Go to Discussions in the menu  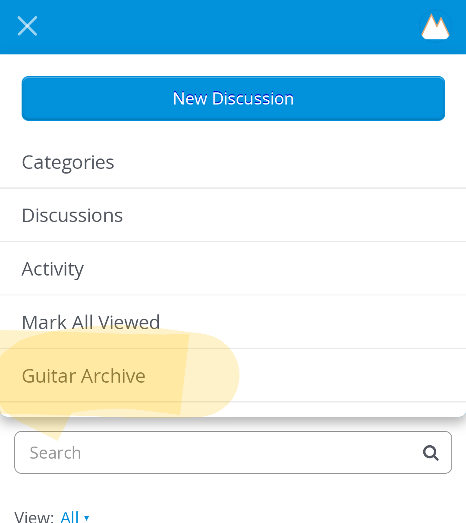point(72,216)
